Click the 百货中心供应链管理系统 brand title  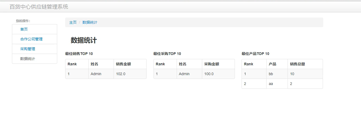click(39, 7)
